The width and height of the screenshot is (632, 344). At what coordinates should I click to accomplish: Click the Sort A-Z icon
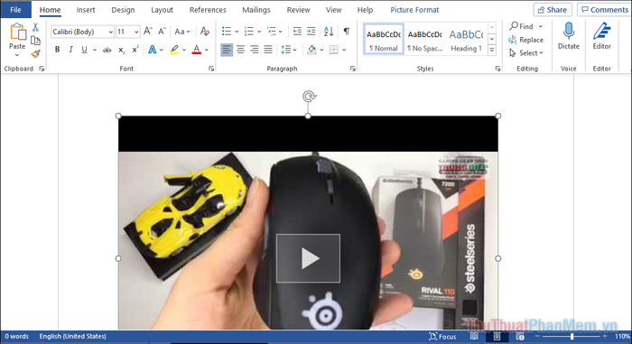click(329, 32)
